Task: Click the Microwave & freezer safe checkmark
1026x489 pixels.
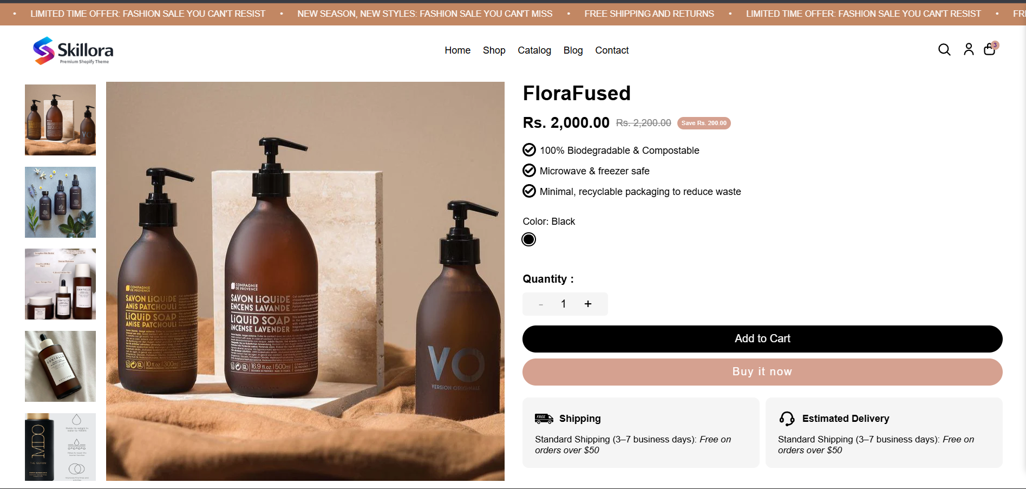Action: pyautogui.click(x=529, y=171)
